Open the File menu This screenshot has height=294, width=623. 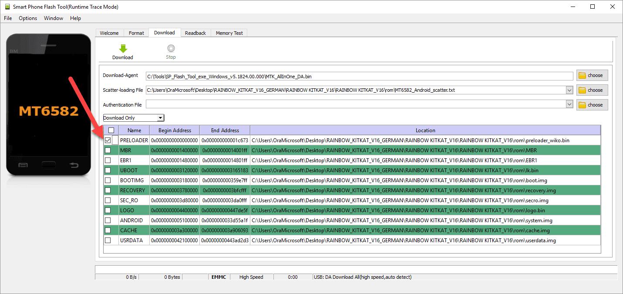pyautogui.click(x=8, y=18)
